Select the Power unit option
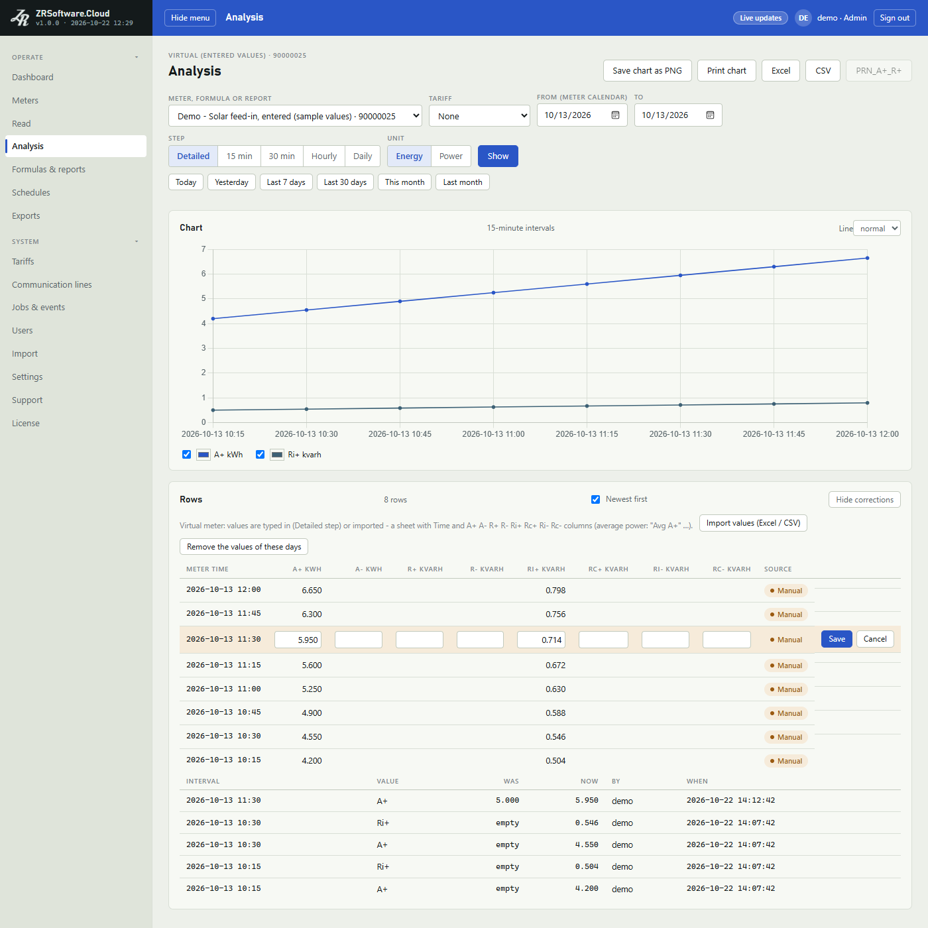 tap(451, 156)
